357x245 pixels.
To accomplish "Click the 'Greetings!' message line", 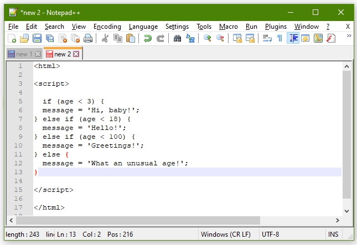I will point(93,145).
